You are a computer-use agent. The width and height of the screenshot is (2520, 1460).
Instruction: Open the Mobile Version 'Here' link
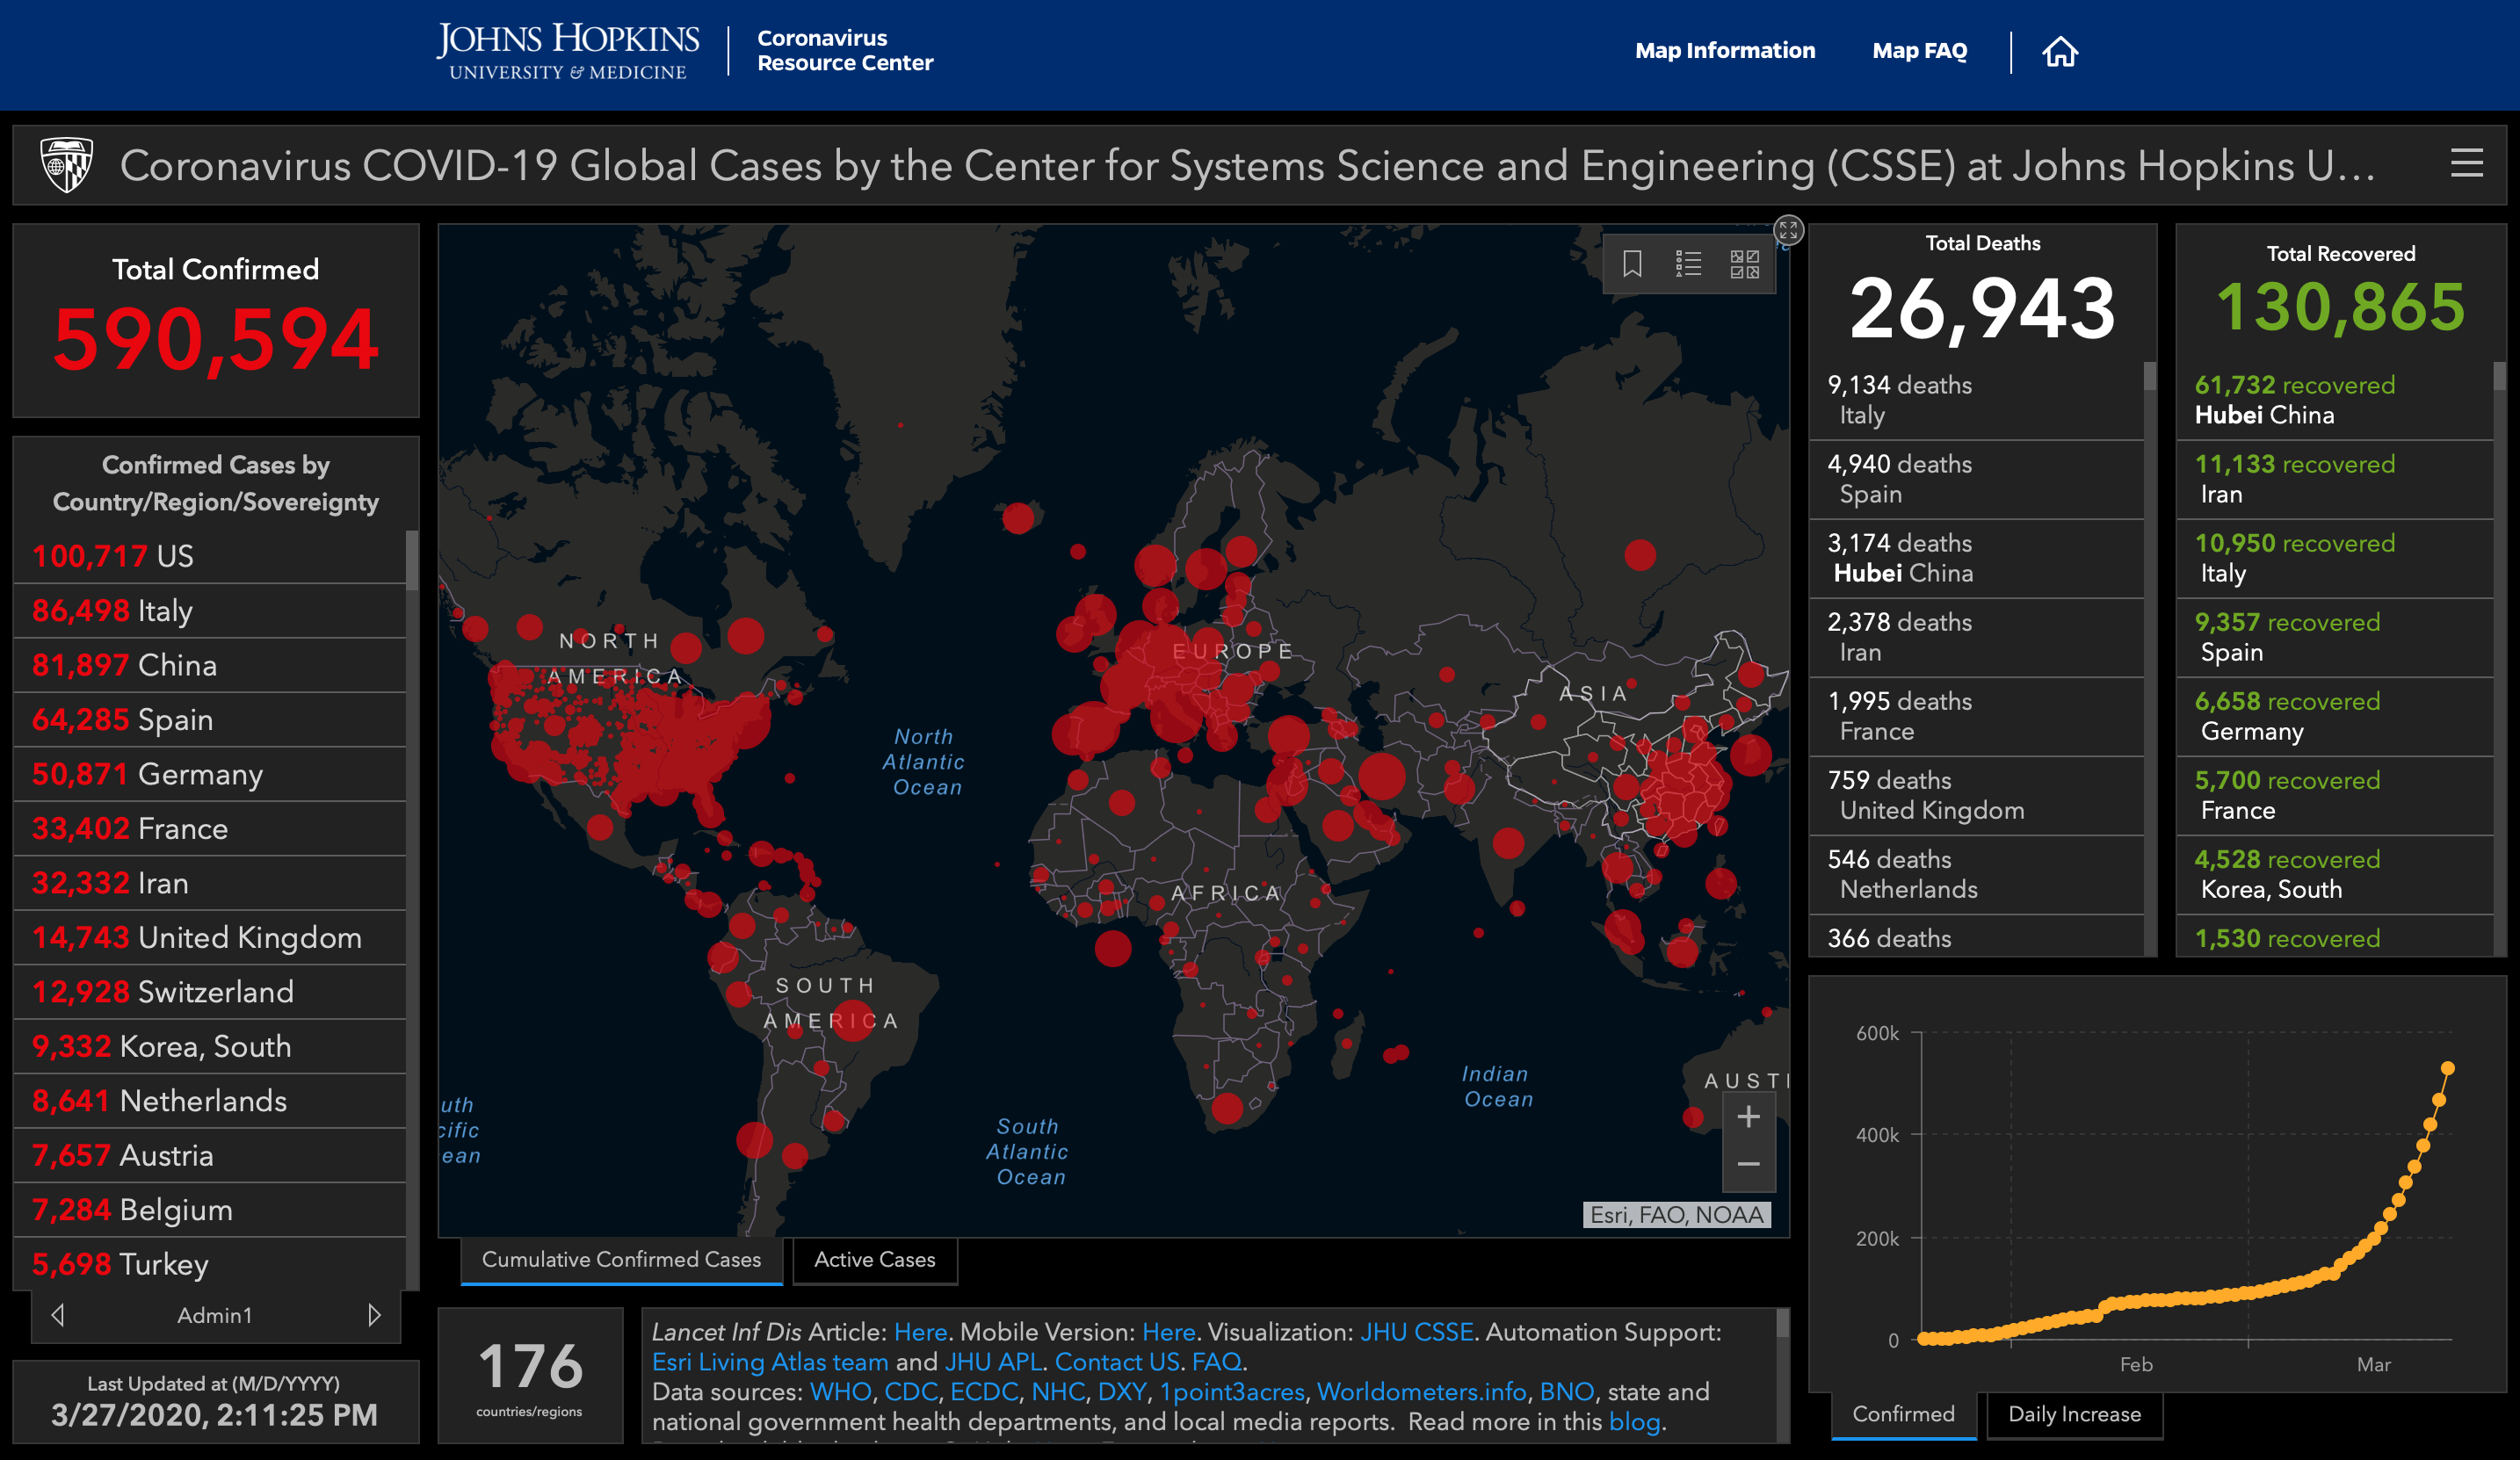pyautogui.click(x=1168, y=1332)
